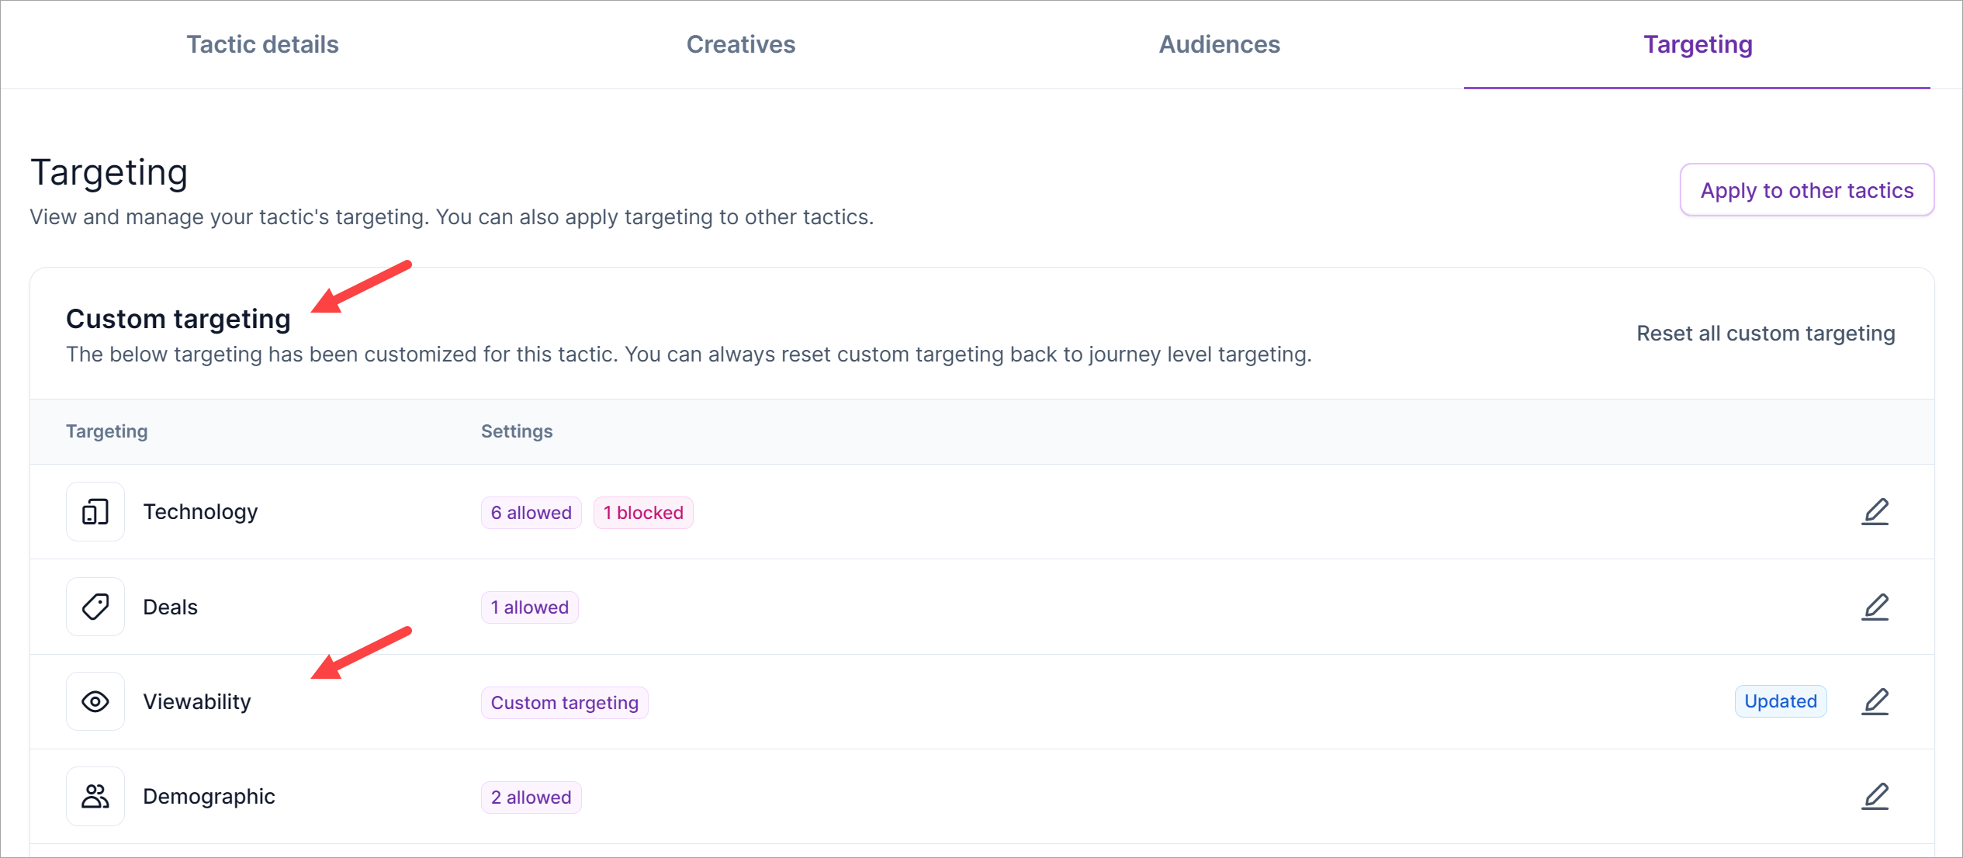Click the 1 allowed Deals badge

[x=529, y=607]
